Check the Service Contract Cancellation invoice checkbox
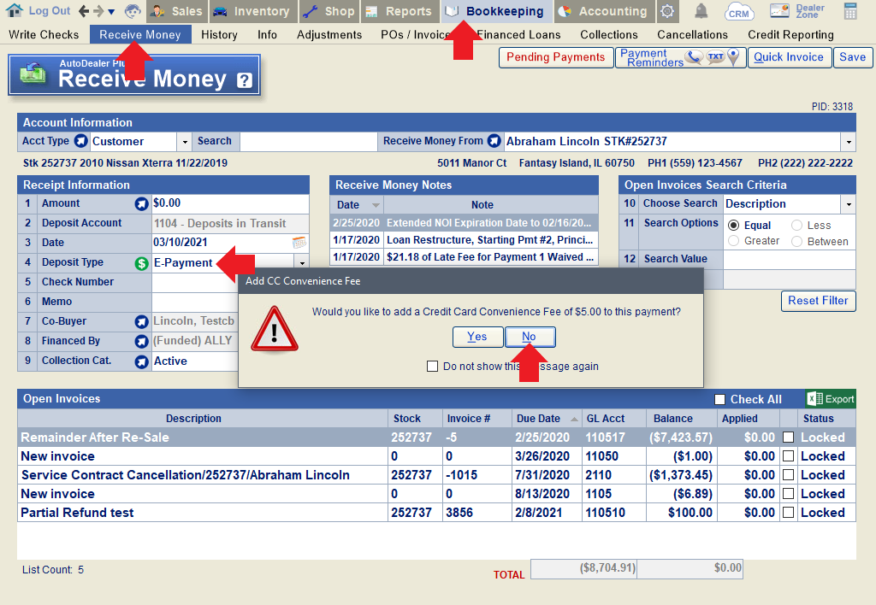Viewport: 876px width, 605px height. [x=788, y=475]
